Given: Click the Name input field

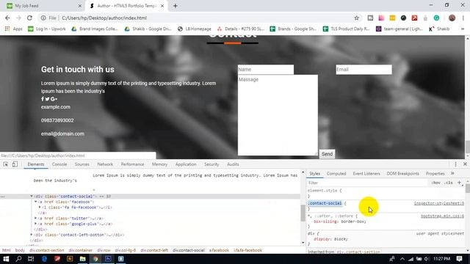Looking at the screenshot, I should 266,70.
